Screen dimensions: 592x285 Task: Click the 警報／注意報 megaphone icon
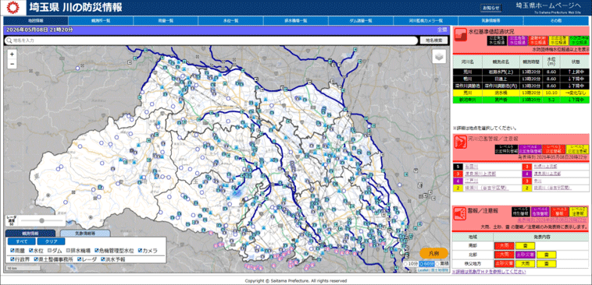coord(460,214)
